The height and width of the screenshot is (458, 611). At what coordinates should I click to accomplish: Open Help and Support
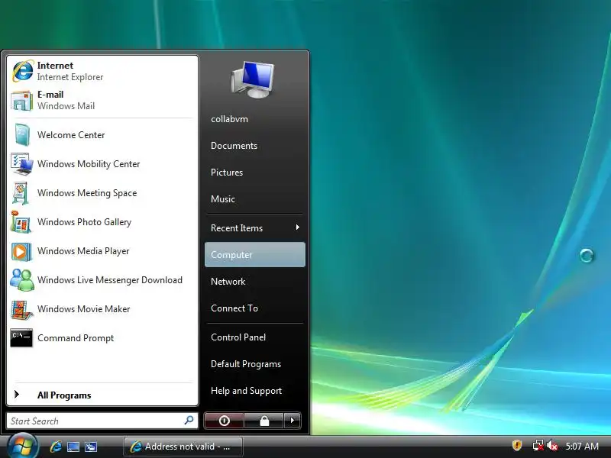(246, 391)
